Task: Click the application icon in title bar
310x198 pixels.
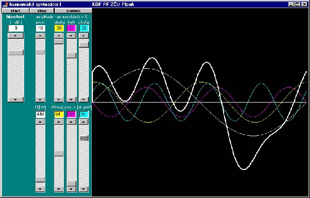Action: click(6, 5)
